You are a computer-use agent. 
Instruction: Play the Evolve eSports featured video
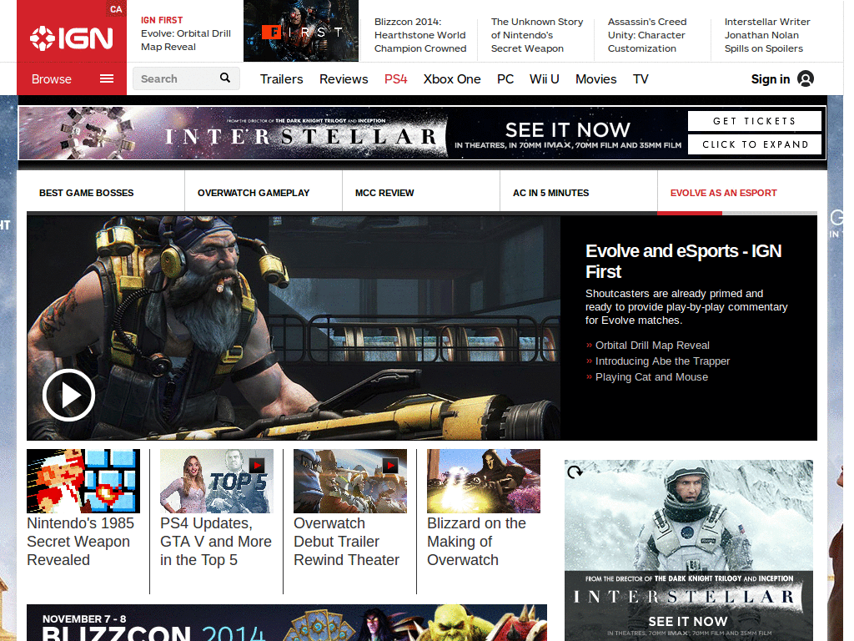pyautogui.click(x=68, y=396)
